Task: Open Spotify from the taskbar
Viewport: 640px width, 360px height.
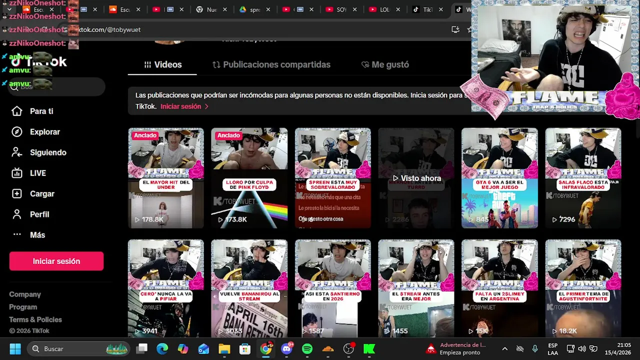Action: point(307,348)
